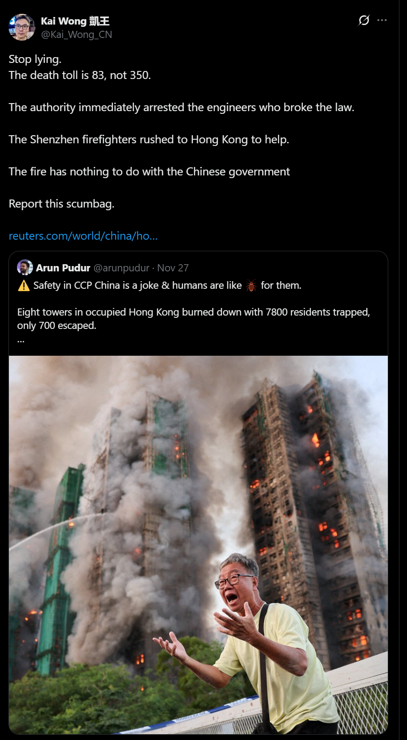Click Kai Wong's profile avatar
Screen dimensions: 407x740
21,27
